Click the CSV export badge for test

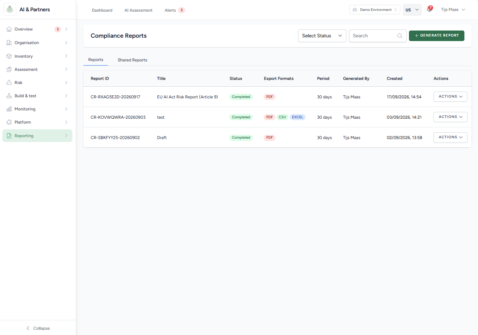(283, 117)
